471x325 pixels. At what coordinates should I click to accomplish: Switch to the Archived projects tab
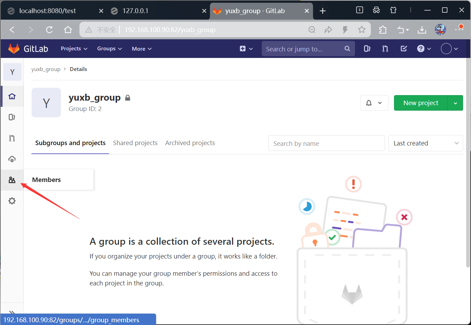pos(190,143)
